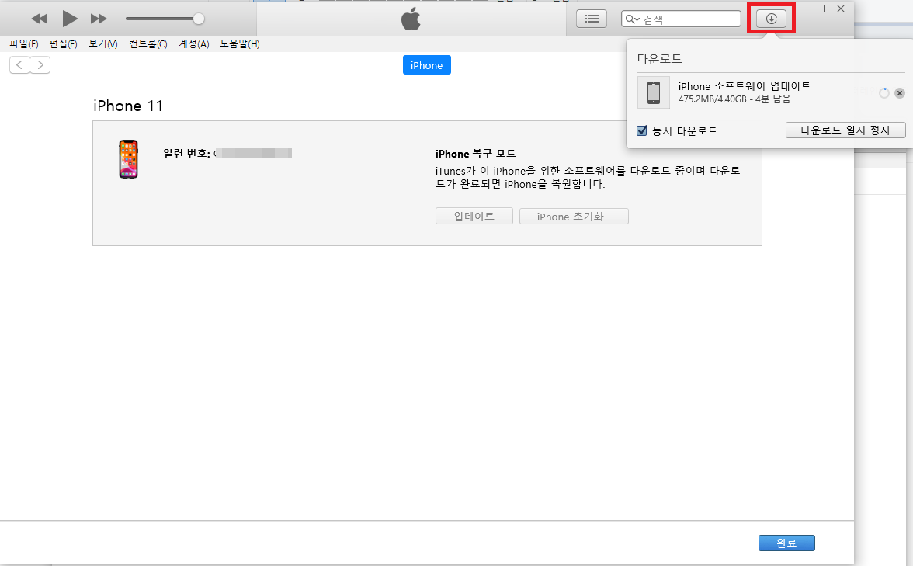Click the iPhone 복구 모드 heading
Image resolution: width=913 pixels, height=566 pixels.
pyautogui.click(x=475, y=154)
